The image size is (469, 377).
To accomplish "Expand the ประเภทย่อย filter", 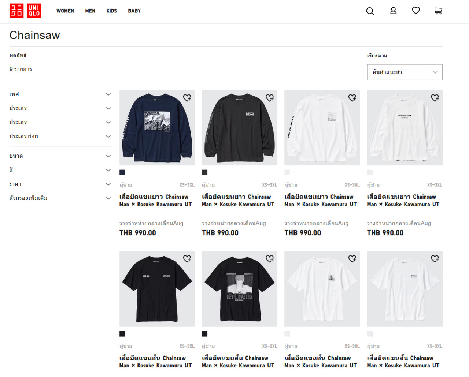I will tap(60, 136).
